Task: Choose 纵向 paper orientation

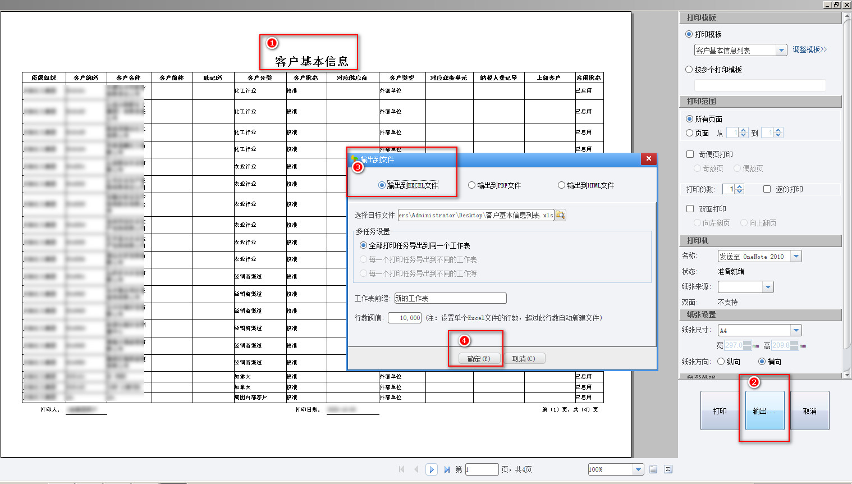Action: [x=721, y=362]
